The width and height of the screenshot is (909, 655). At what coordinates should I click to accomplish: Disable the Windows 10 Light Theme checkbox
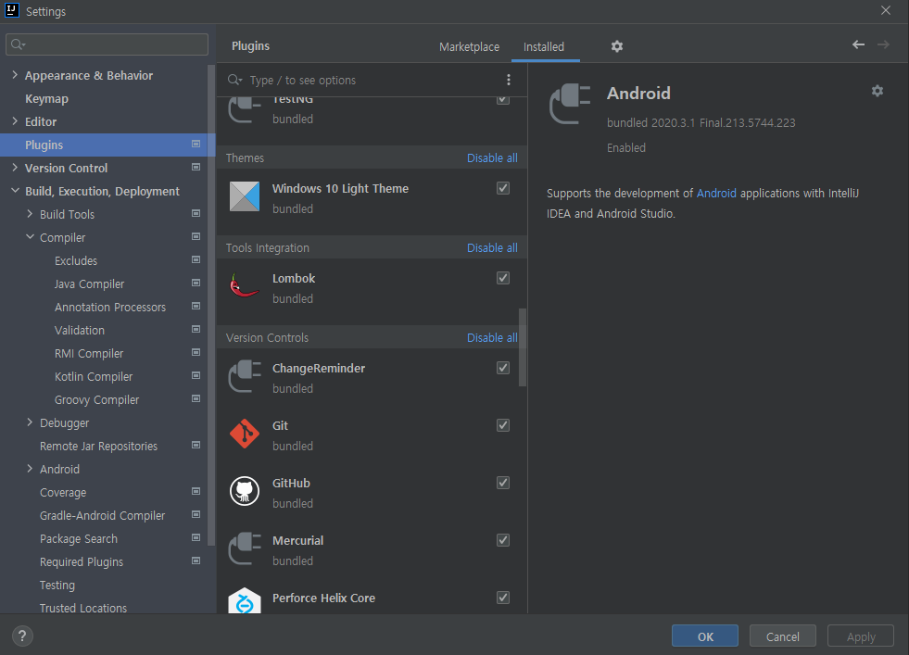[x=503, y=188]
